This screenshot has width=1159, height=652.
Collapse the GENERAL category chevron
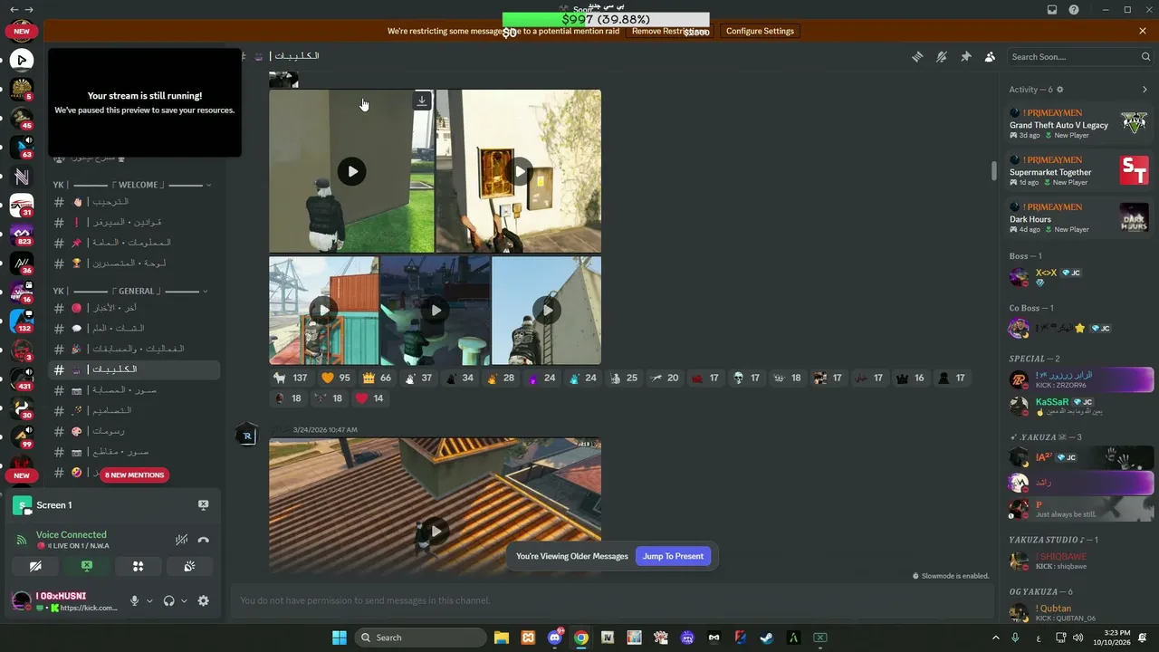click(205, 292)
